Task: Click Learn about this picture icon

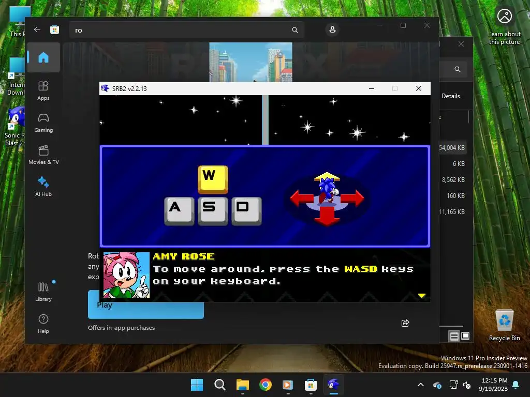Action: [504, 25]
